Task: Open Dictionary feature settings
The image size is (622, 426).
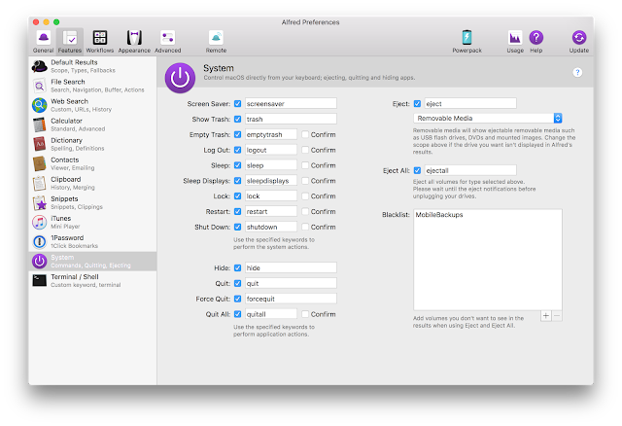Action: [93, 144]
